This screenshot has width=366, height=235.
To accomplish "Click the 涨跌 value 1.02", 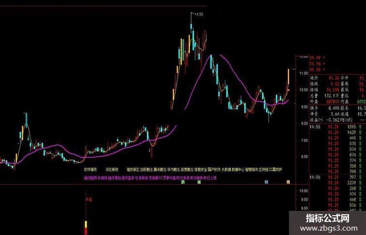I will pos(335,84).
